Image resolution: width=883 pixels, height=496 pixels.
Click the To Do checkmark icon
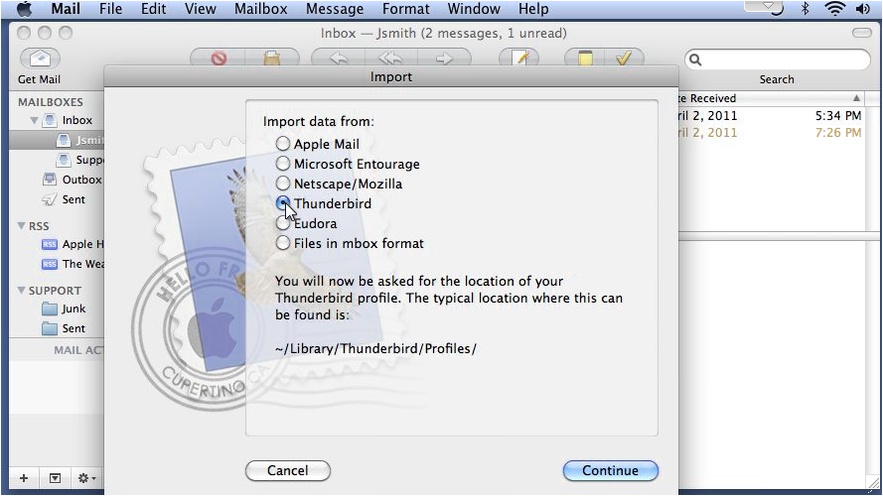[624, 58]
